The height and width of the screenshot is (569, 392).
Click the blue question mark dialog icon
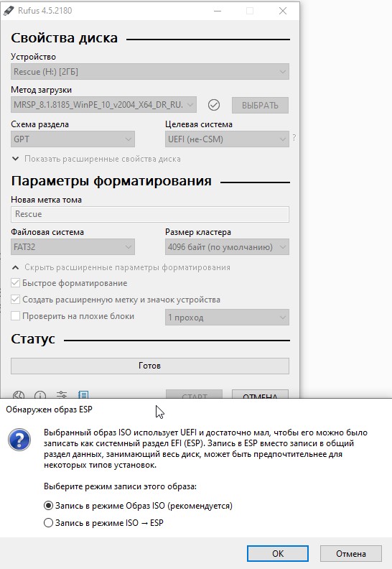19,440
